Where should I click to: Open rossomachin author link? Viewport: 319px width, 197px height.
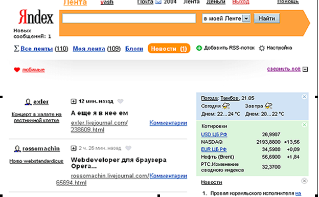click(x=41, y=149)
